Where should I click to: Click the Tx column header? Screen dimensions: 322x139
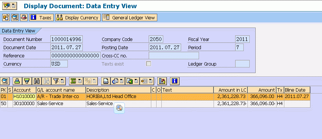pos(280,90)
